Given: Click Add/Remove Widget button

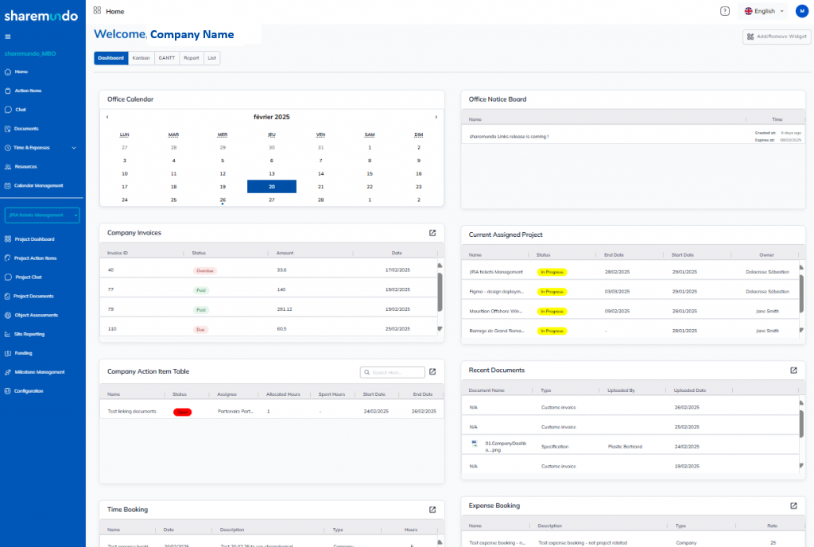Looking at the screenshot, I should (776, 37).
